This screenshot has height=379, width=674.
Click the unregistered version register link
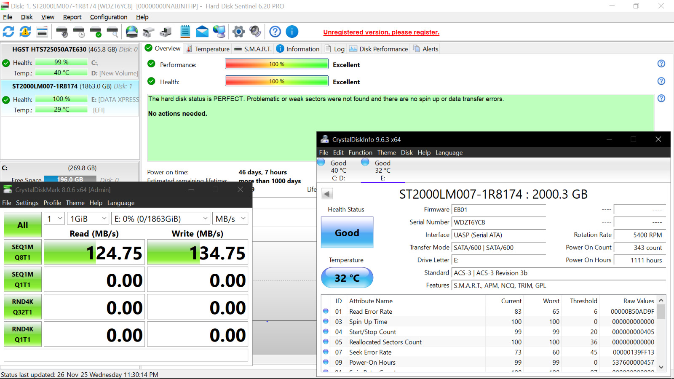(x=381, y=32)
